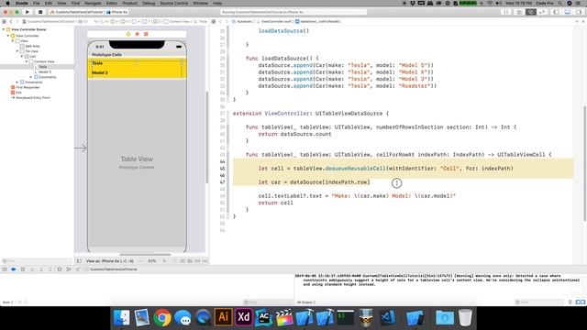Image resolution: width=587 pixels, height=330 pixels.
Task: Collapse the Cell outline row
Action: pyautogui.click(x=22, y=57)
